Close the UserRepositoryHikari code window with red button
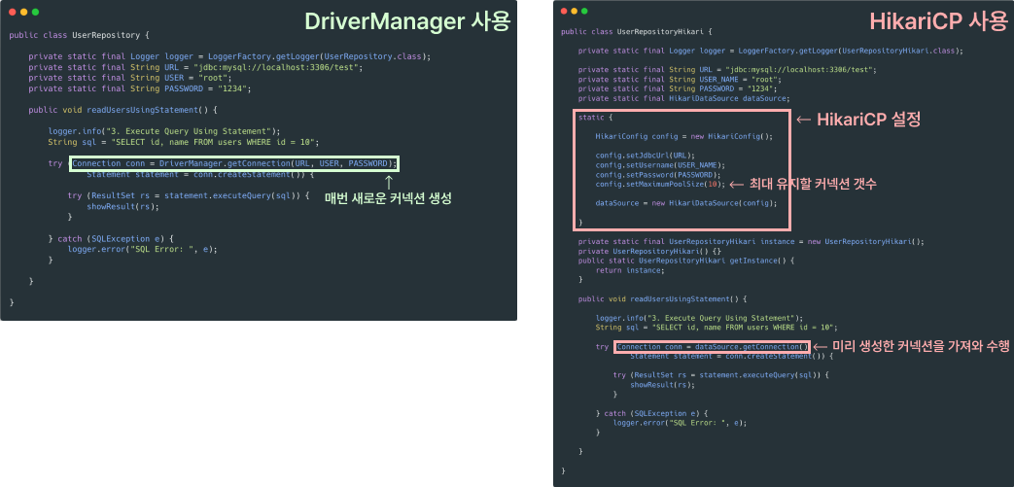 point(564,11)
